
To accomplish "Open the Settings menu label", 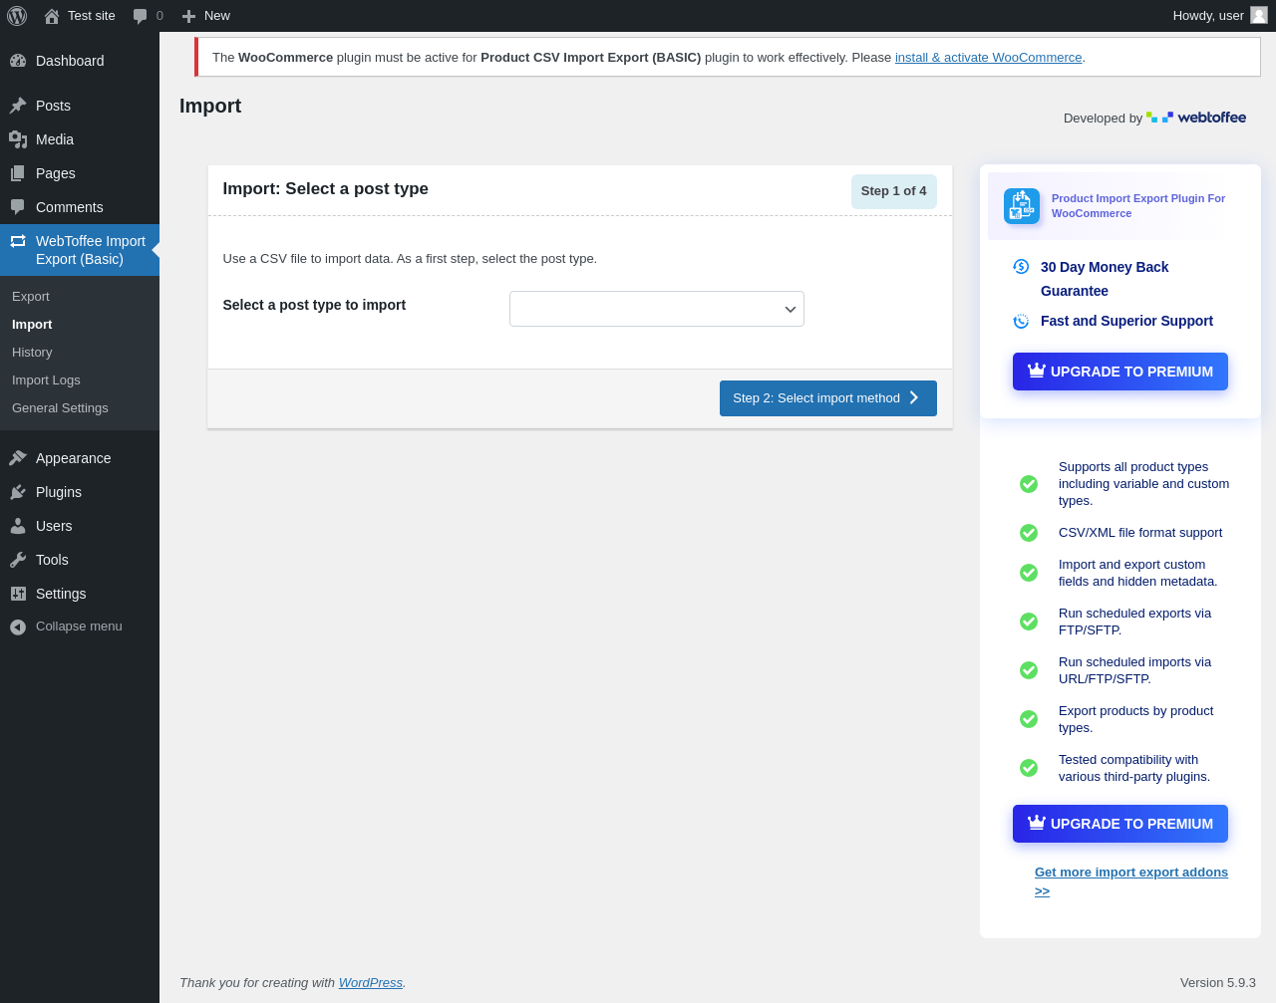I will [61, 594].
